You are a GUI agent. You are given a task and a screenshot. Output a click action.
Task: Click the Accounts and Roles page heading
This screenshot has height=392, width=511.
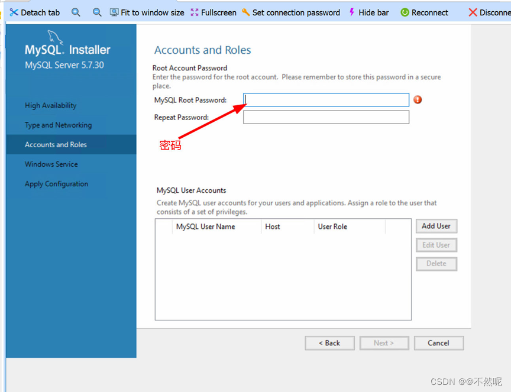click(203, 50)
